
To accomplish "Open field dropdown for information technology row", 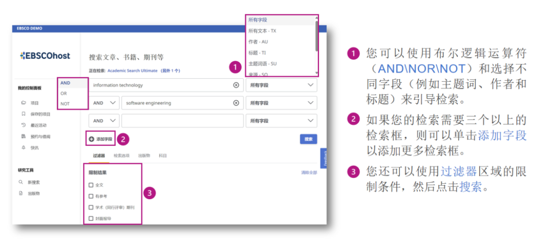I will pos(281,85).
